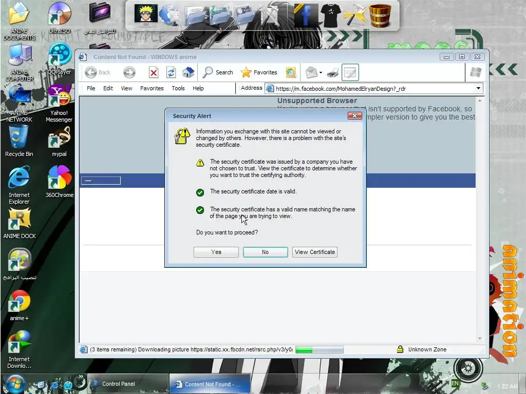Expand the Mail dropdown arrow
The height and width of the screenshot is (394, 526).
tap(321, 73)
